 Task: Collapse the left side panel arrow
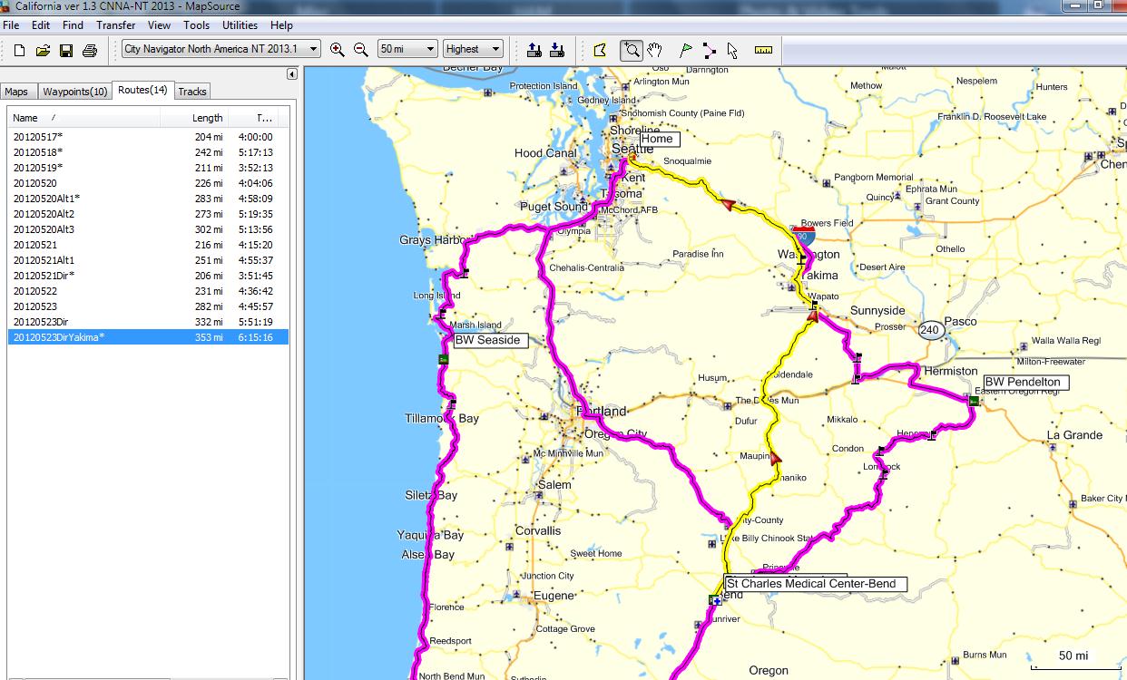292,74
